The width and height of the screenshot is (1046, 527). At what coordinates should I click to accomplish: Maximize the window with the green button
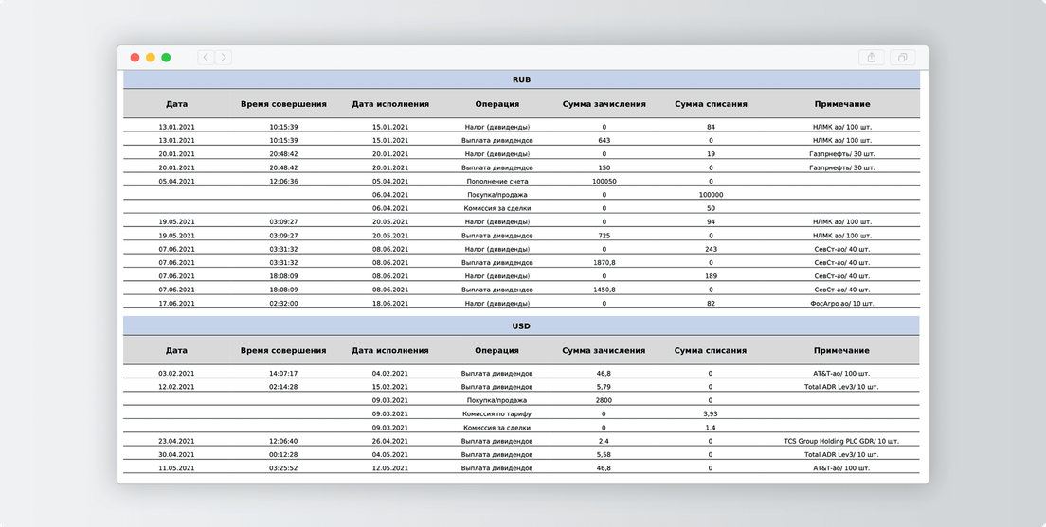pyautogui.click(x=166, y=58)
